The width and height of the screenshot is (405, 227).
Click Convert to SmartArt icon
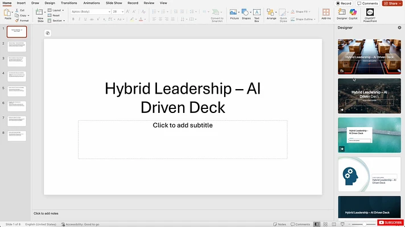pyautogui.click(x=217, y=12)
